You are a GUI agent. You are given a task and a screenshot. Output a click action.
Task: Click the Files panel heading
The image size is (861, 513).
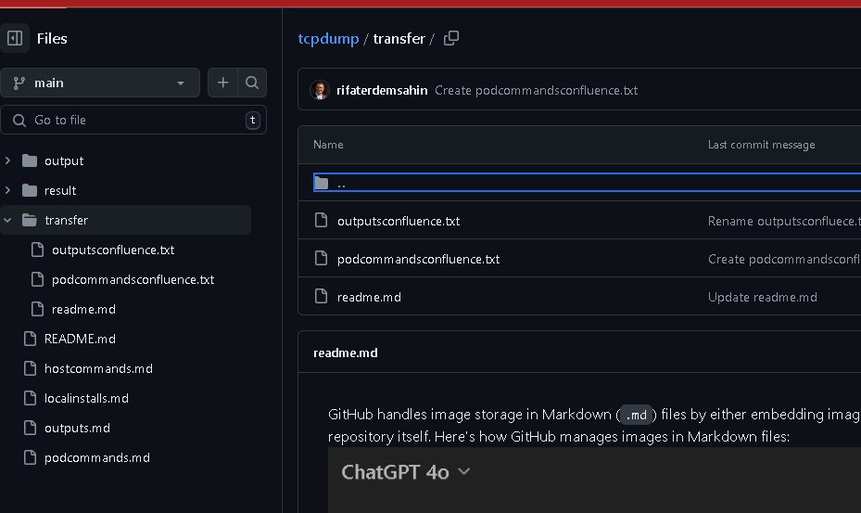pos(52,38)
